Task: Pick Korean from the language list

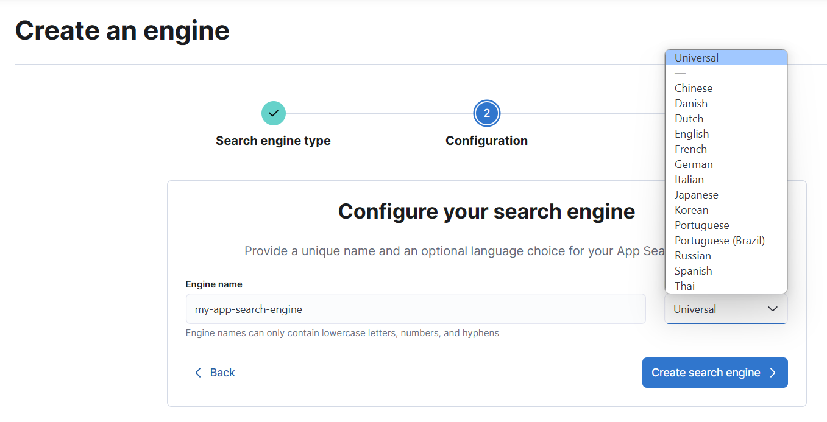Action: [692, 210]
